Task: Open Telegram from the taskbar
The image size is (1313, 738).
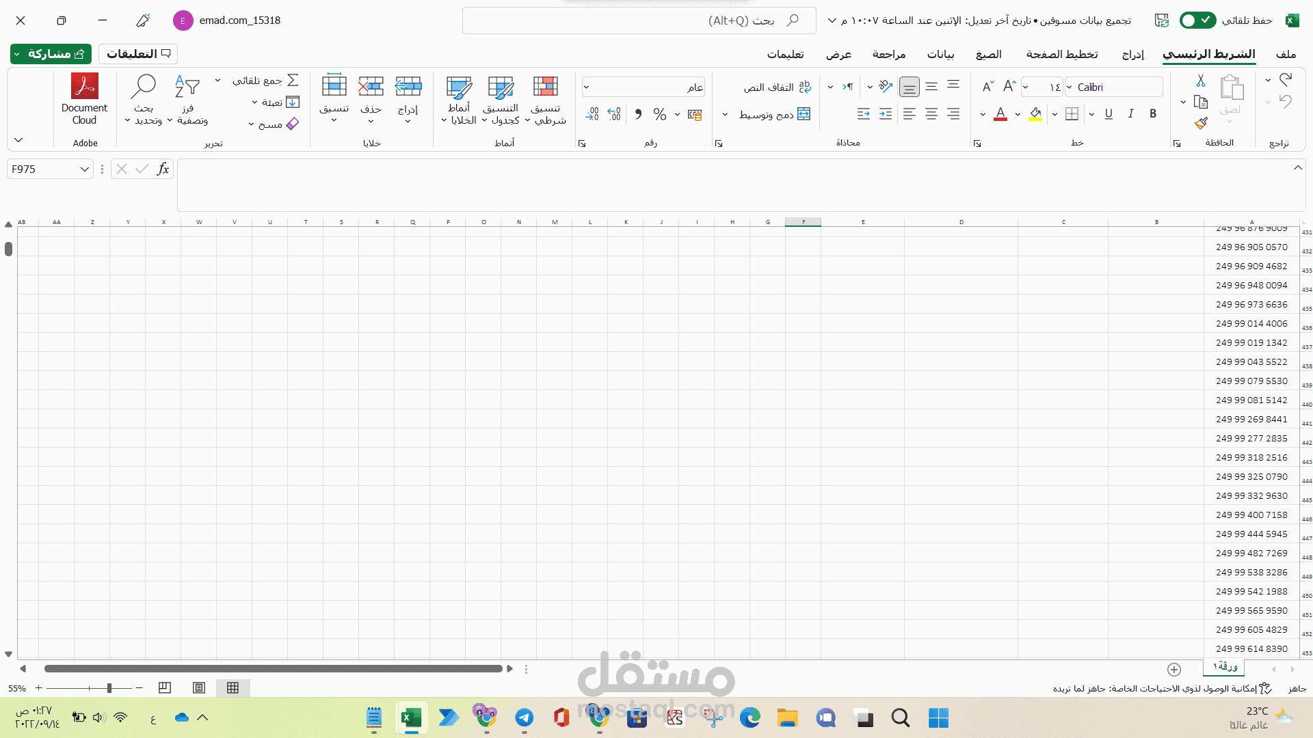Action: pos(525,717)
